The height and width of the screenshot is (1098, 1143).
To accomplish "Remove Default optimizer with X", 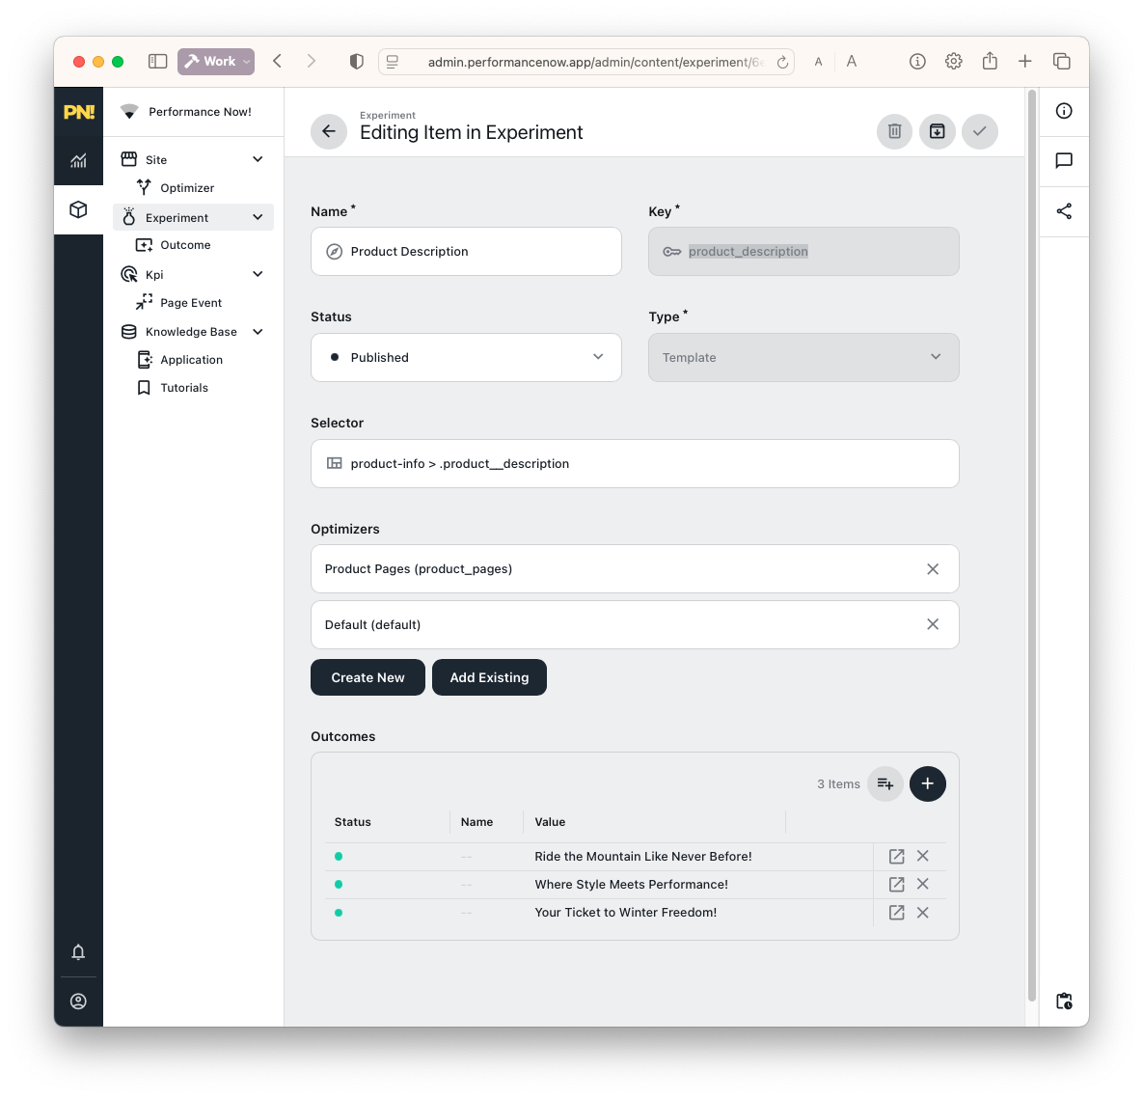I will pos(933,624).
